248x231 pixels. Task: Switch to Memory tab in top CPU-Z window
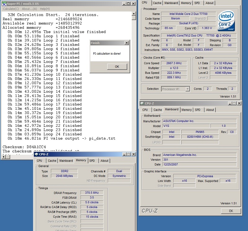coord(186,3)
